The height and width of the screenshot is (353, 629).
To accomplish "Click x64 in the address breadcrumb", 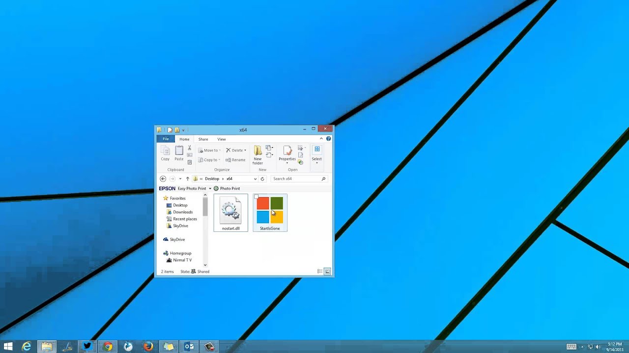I will pos(229,179).
